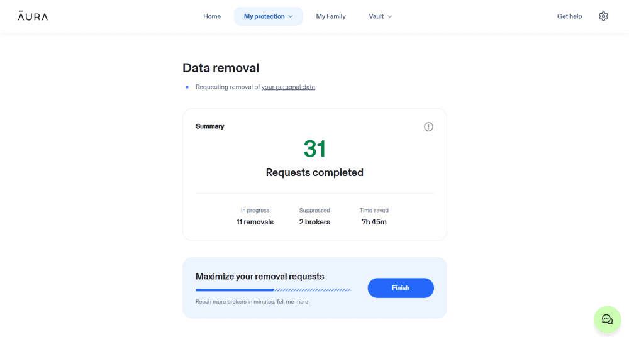Image resolution: width=629 pixels, height=337 pixels.
Task: Open the My Family tab
Action: pyautogui.click(x=331, y=16)
